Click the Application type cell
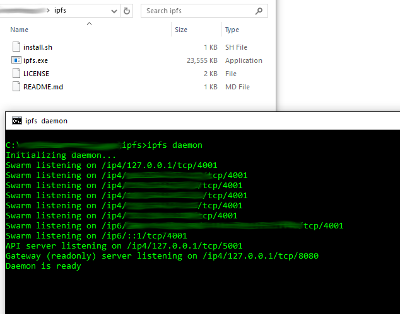This screenshot has height=314, width=400. [244, 60]
